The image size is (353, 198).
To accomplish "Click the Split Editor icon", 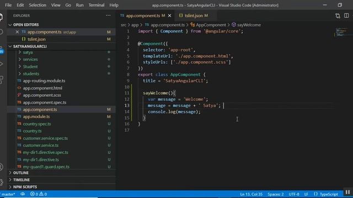I will point(346,15).
